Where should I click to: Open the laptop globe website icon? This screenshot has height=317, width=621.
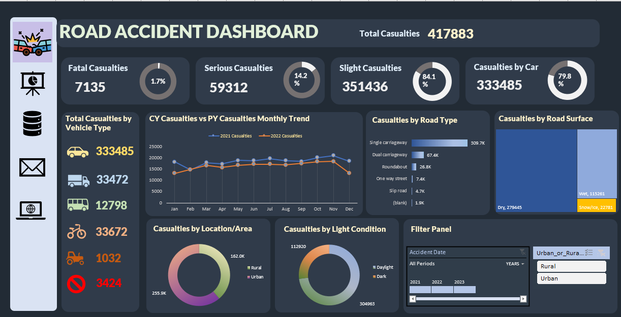pos(31,210)
